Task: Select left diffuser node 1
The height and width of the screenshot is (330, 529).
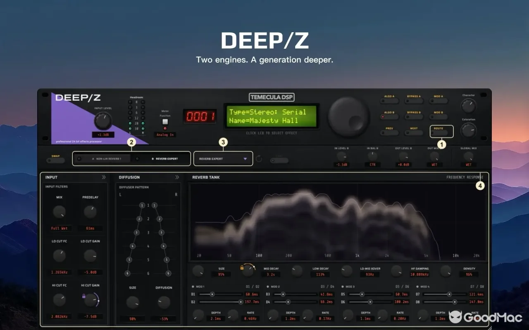Action: 142,205
